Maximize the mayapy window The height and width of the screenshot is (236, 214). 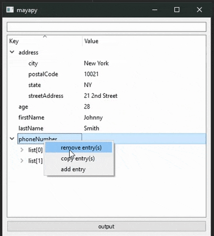click(x=177, y=10)
